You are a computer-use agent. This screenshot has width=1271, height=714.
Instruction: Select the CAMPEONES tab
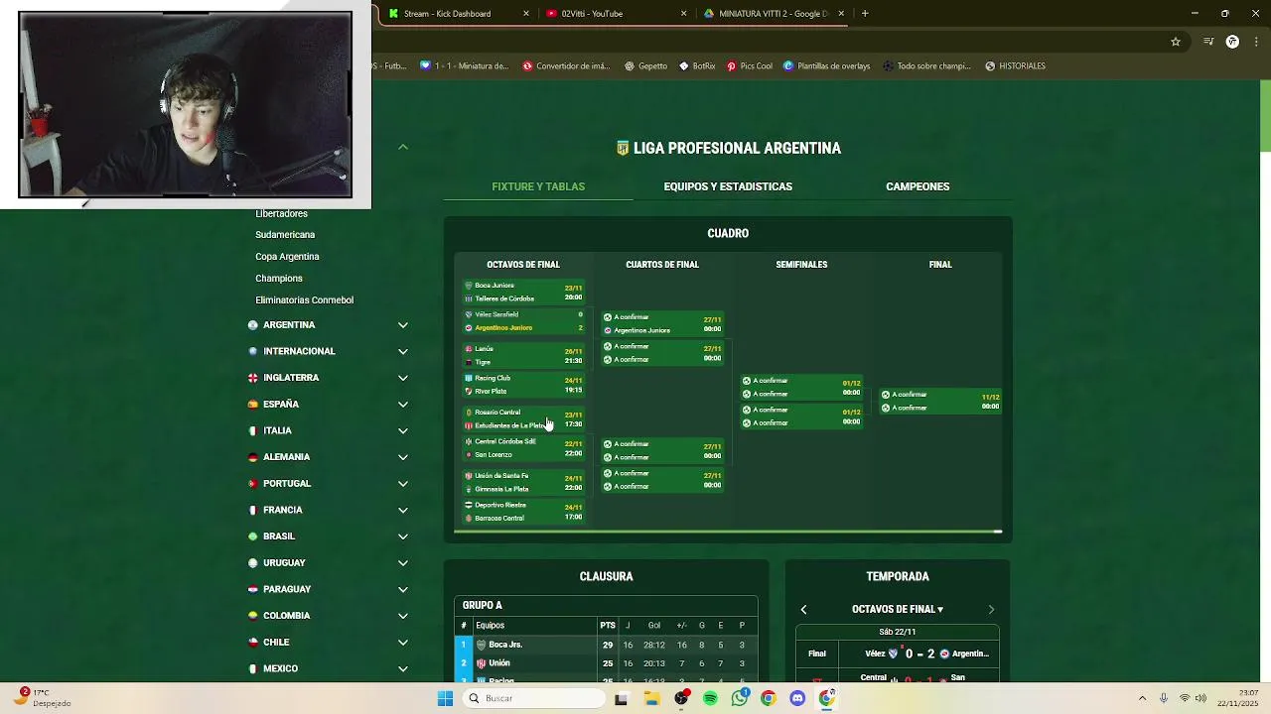tap(918, 186)
